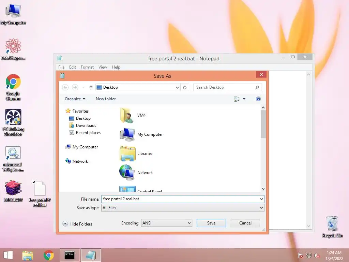The height and width of the screenshot is (262, 349).
Task: Open the ERROR422 desktop icon
Action: pyautogui.click(x=13, y=191)
